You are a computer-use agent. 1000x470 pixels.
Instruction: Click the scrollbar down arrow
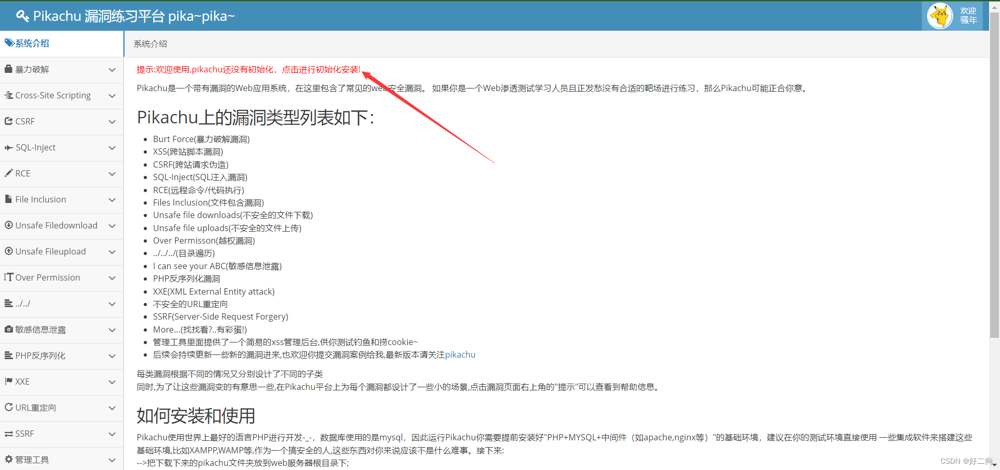tap(994, 465)
